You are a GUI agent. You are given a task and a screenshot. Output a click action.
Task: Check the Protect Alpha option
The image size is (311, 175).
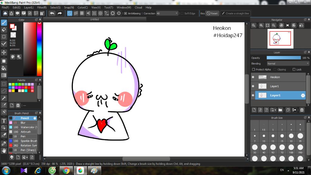(x=254, y=70)
